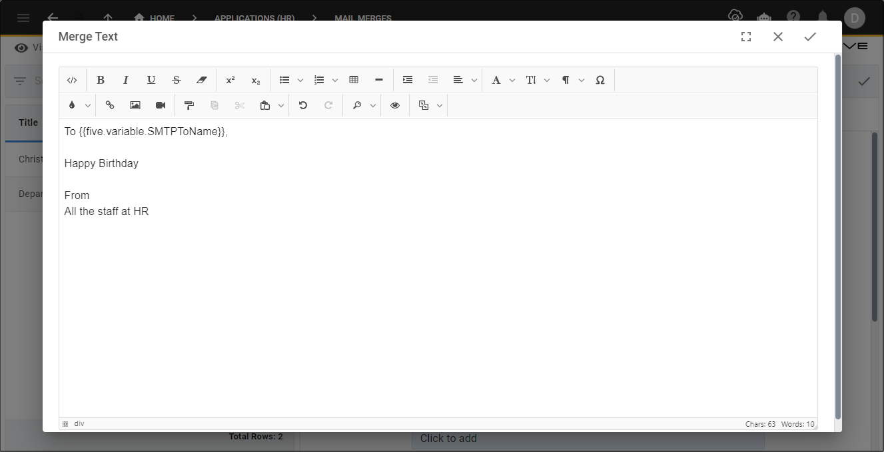This screenshot has width=884, height=452.
Task: Click the eraser clear formatting icon
Action: [202, 80]
